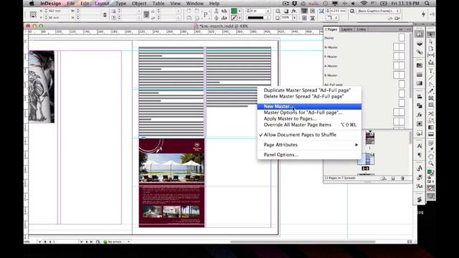Open the page number dropdown in status bar
This screenshot has width=459, height=258.
coord(81,242)
